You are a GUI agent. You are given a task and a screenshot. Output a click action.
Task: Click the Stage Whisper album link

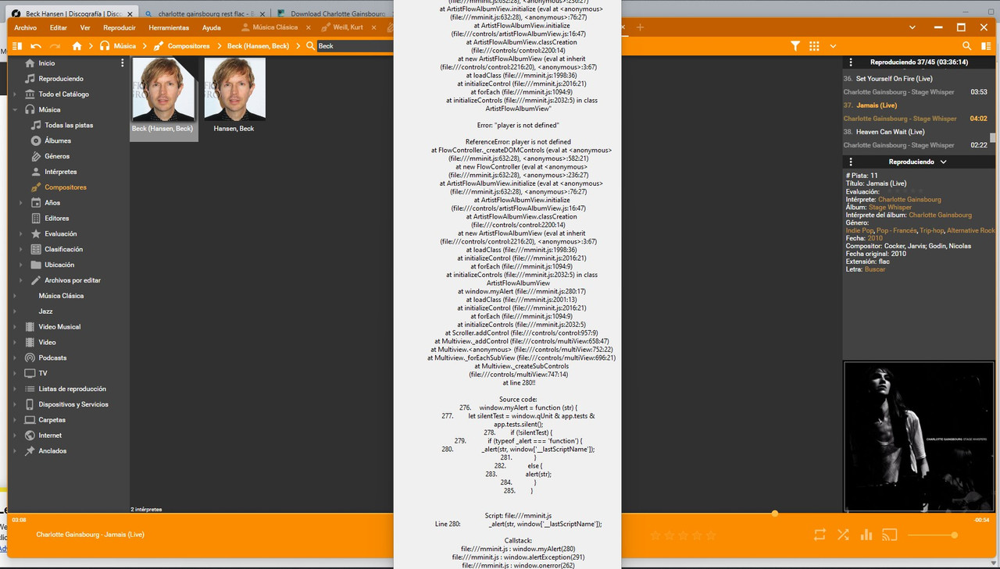(x=890, y=207)
